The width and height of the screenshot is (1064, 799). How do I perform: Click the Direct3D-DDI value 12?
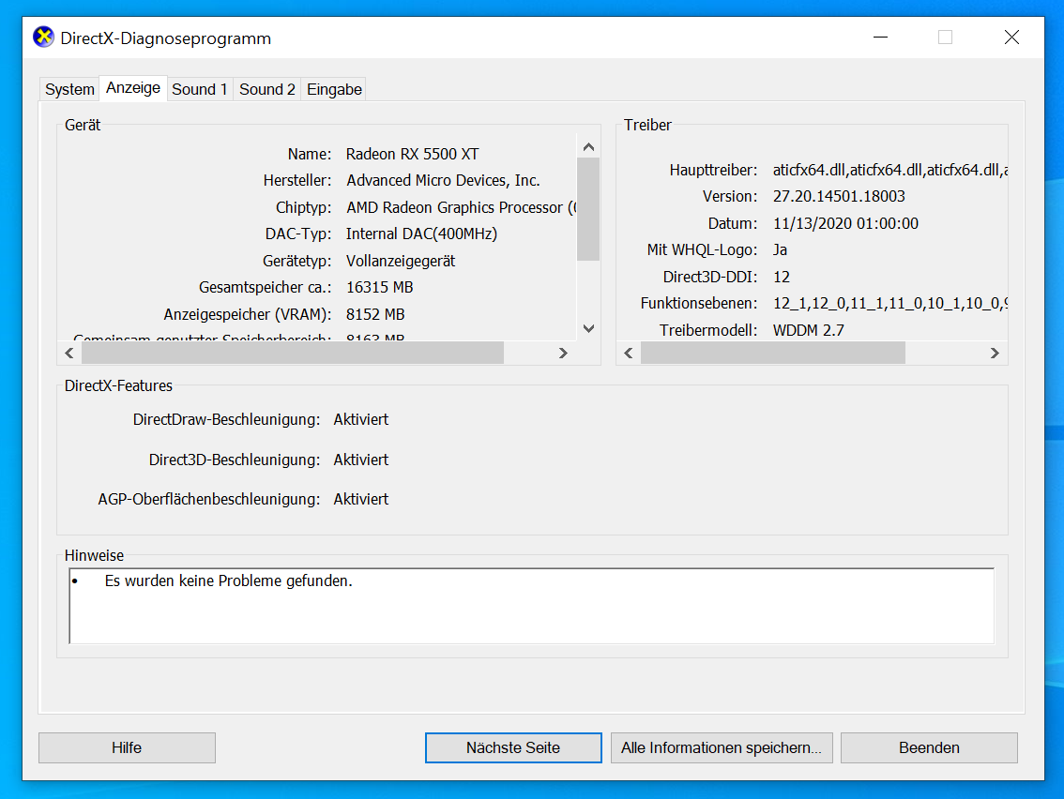(781, 277)
